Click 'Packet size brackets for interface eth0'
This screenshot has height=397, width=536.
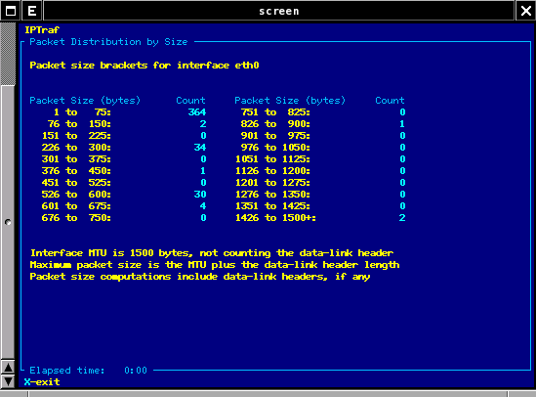point(144,65)
